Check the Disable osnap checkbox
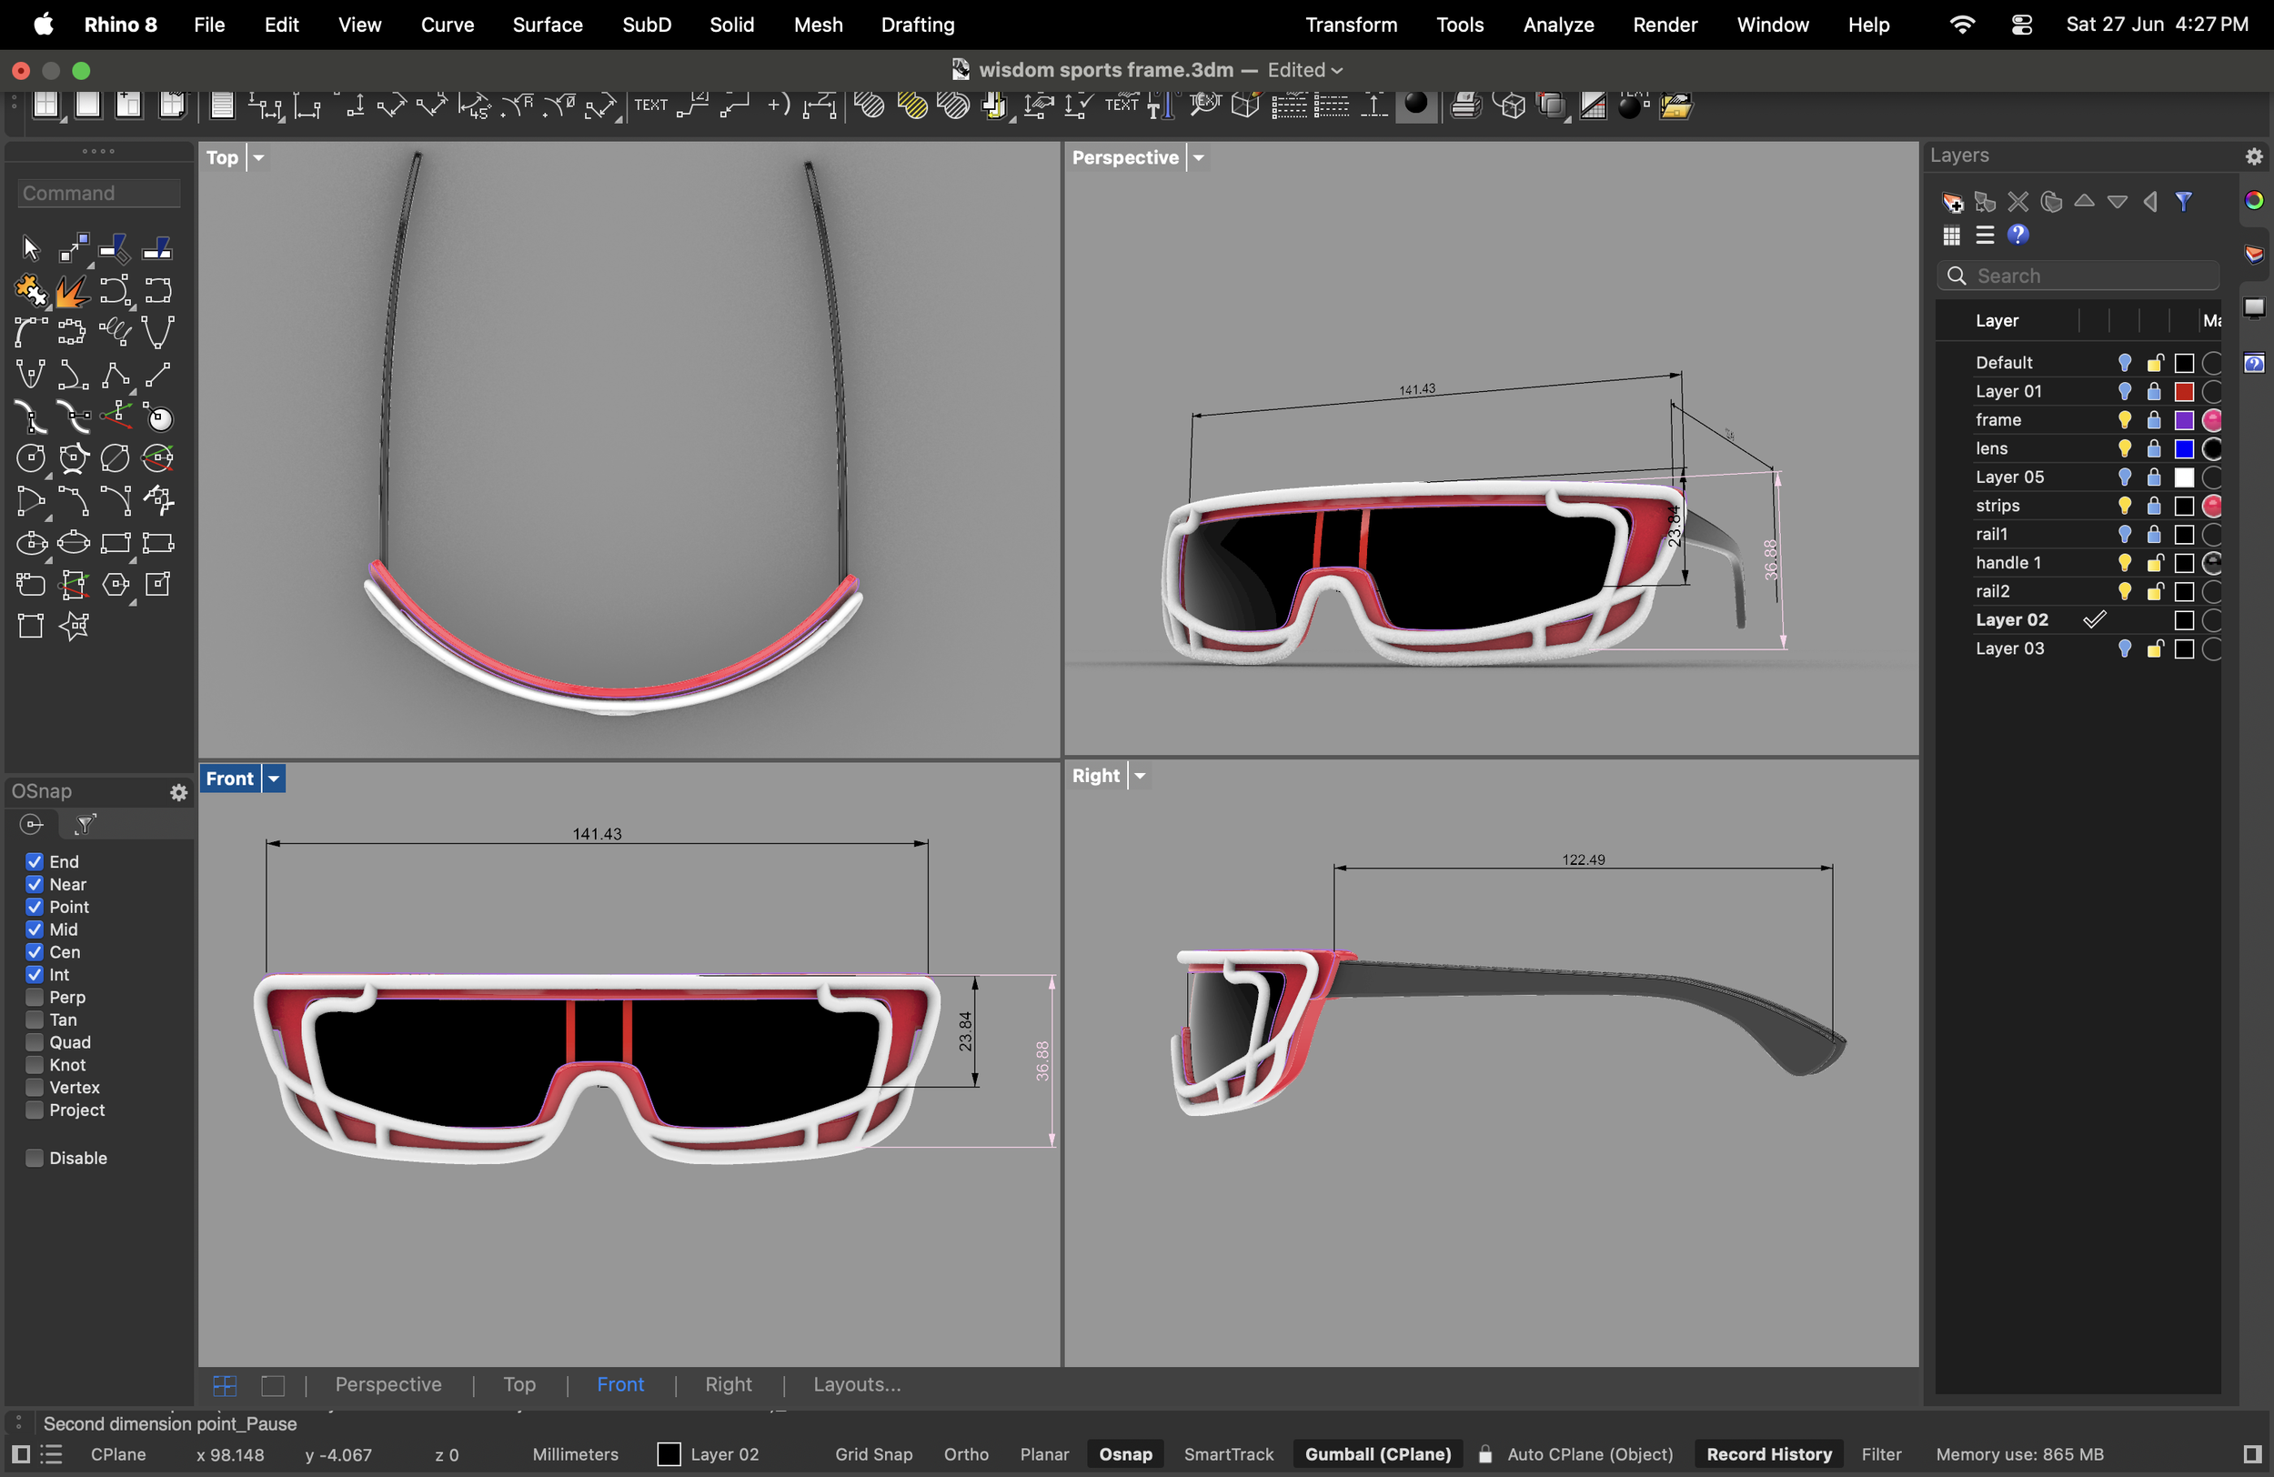 (x=35, y=1158)
